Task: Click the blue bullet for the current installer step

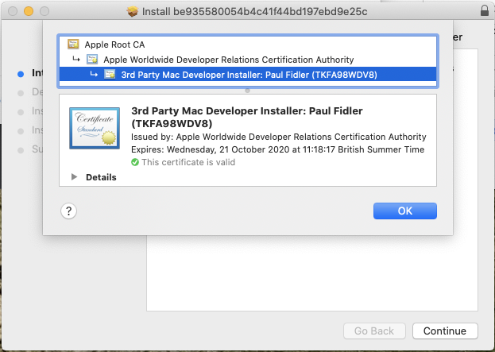Action: (x=21, y=73)
